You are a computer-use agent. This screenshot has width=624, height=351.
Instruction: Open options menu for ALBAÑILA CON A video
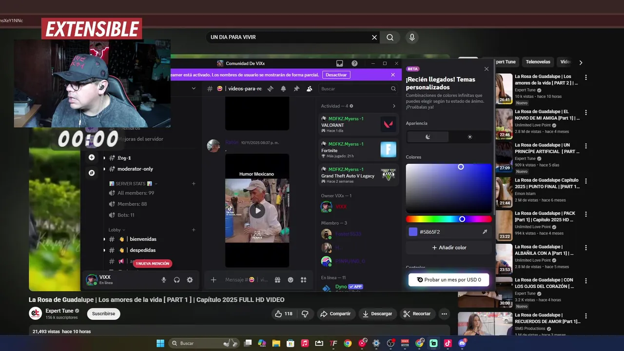pos(586,247)
